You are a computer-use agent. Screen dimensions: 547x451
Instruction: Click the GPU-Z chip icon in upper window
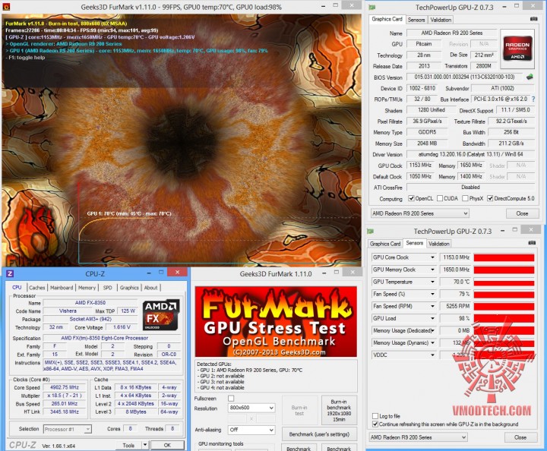[x=372, y=7]
